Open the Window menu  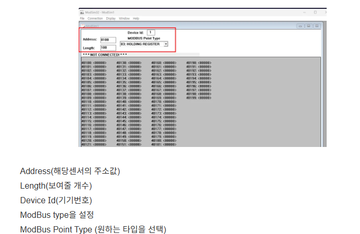coord(124,18)
